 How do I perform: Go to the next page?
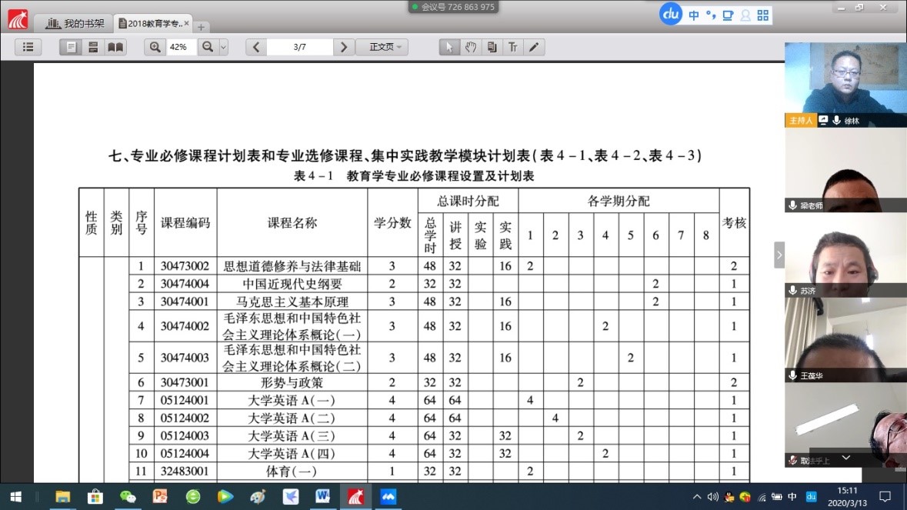point(343,47)
